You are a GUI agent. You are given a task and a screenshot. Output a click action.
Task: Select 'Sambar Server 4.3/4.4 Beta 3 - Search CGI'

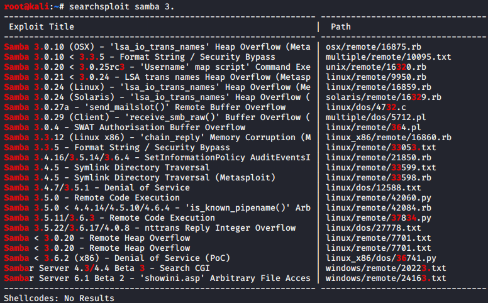(x=107, y=268)
